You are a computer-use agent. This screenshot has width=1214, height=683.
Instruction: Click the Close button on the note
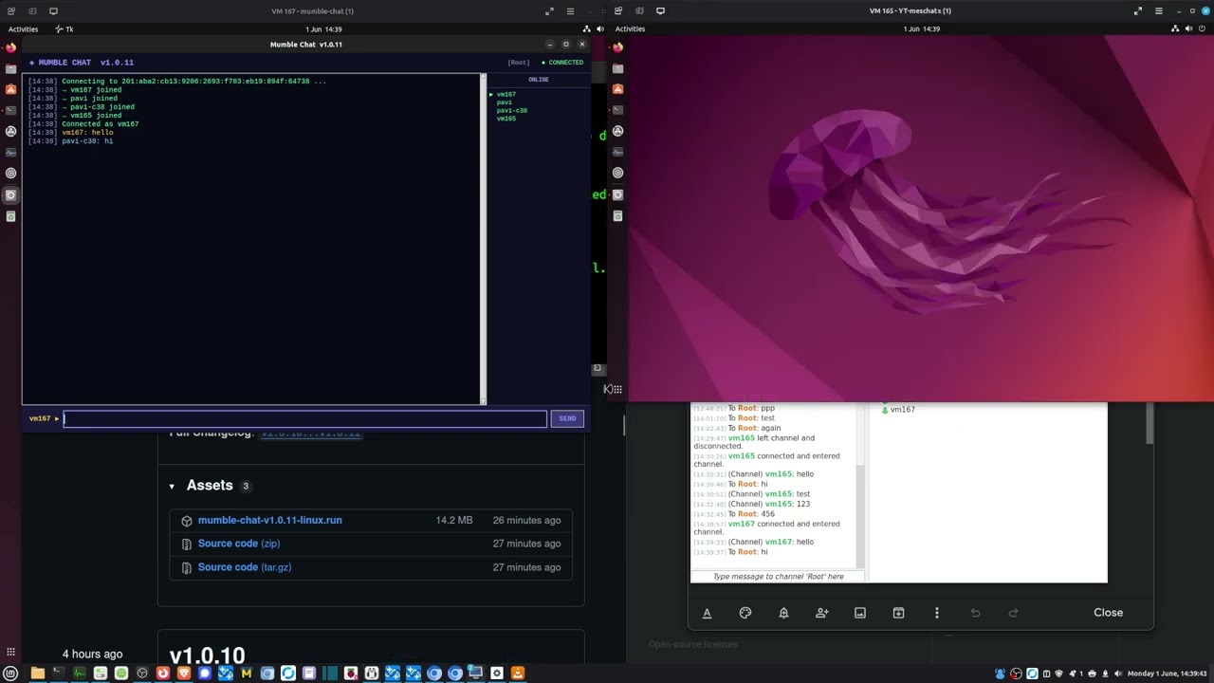pyautogui.click(x=1108, y=613)
